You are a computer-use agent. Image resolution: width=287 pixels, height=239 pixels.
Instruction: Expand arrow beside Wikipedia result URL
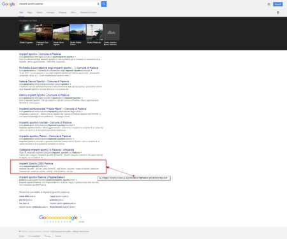pyautogui.click(x=81, y=152)
